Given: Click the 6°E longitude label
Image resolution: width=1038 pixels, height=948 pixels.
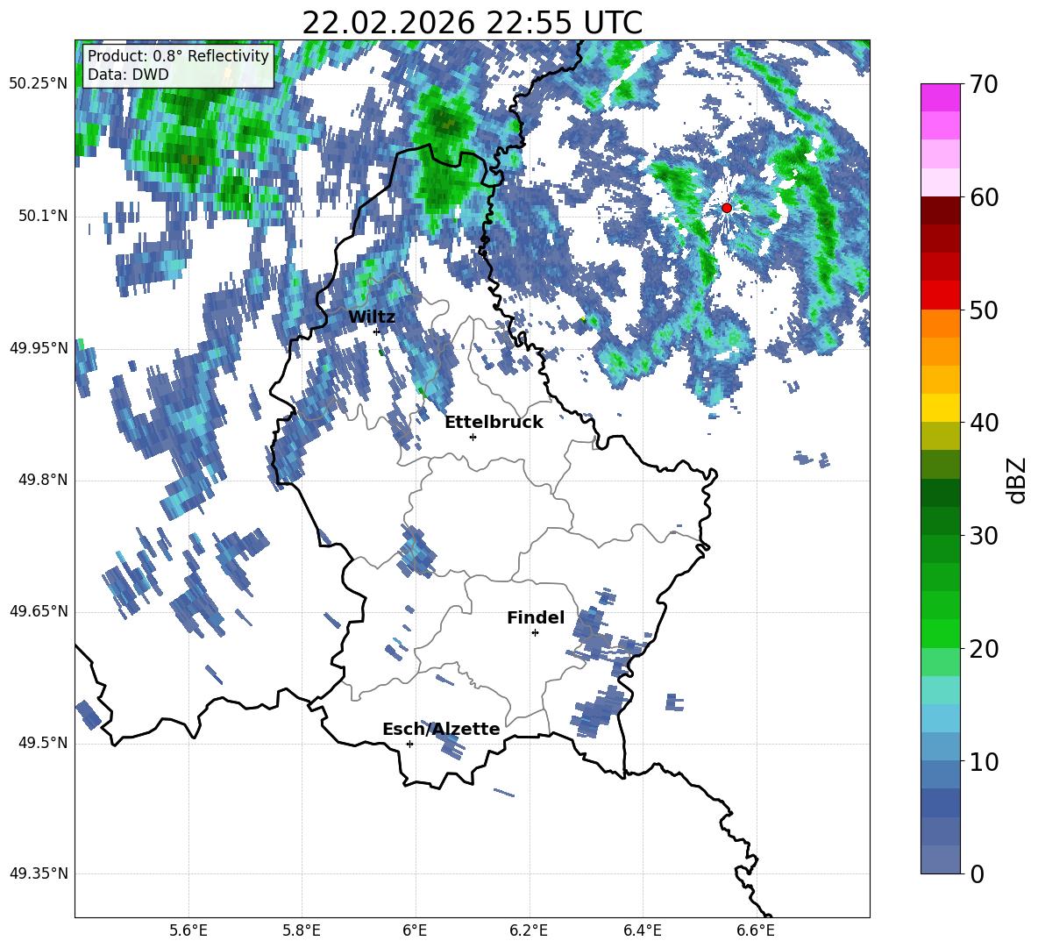Looking at the screenshot, I should pyautogui.click(x=415, y=931).
